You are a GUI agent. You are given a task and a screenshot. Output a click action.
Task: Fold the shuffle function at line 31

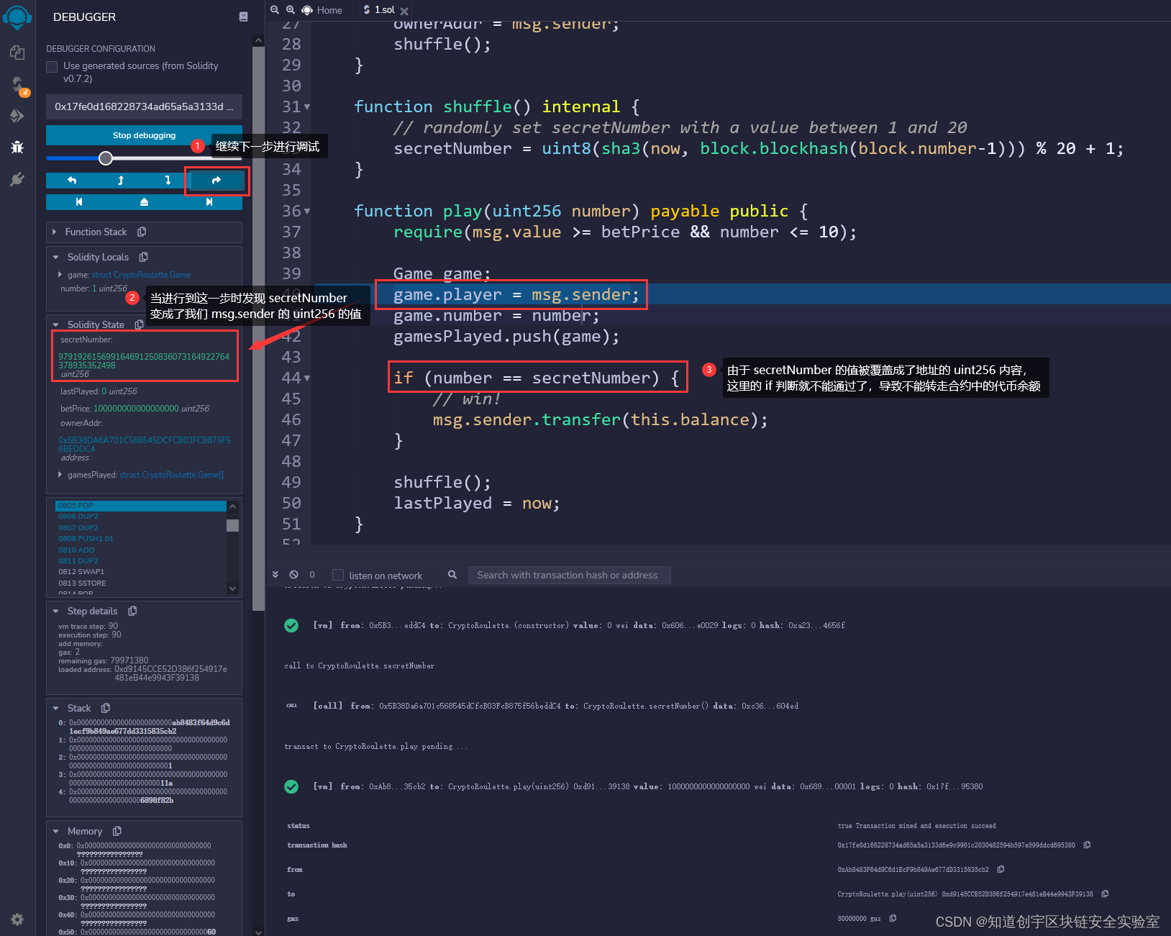click(x=307, y=107)
